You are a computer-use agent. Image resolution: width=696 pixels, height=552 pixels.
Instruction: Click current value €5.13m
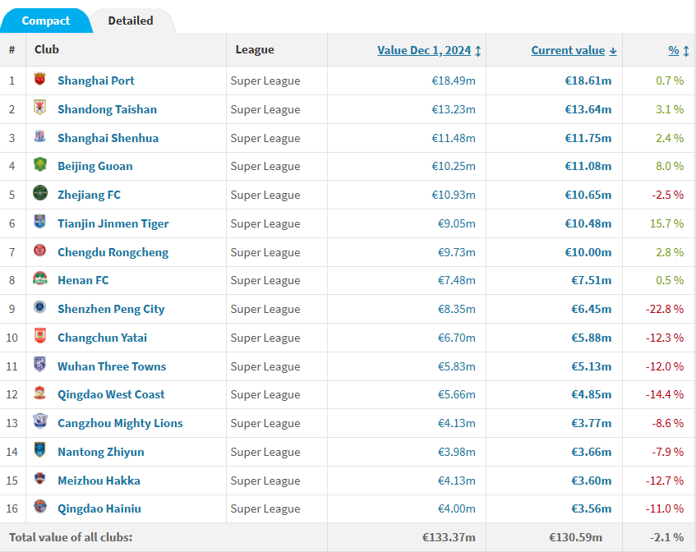coord(592,366)
